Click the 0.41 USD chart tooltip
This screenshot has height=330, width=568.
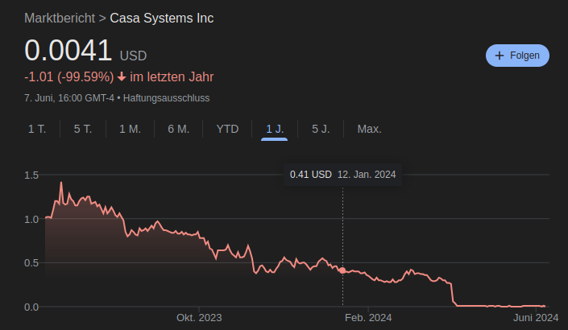pos(342,175)
